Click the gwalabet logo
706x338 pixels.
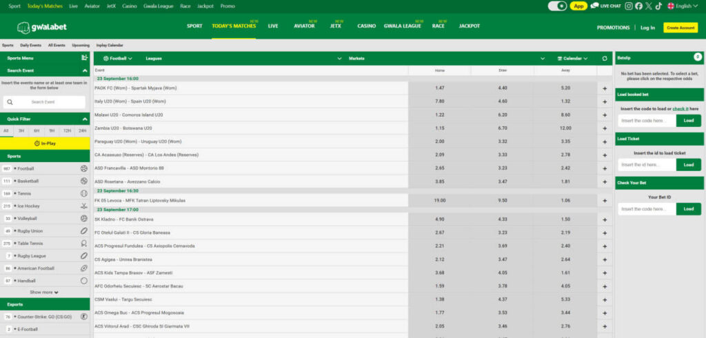coord(42,28)
